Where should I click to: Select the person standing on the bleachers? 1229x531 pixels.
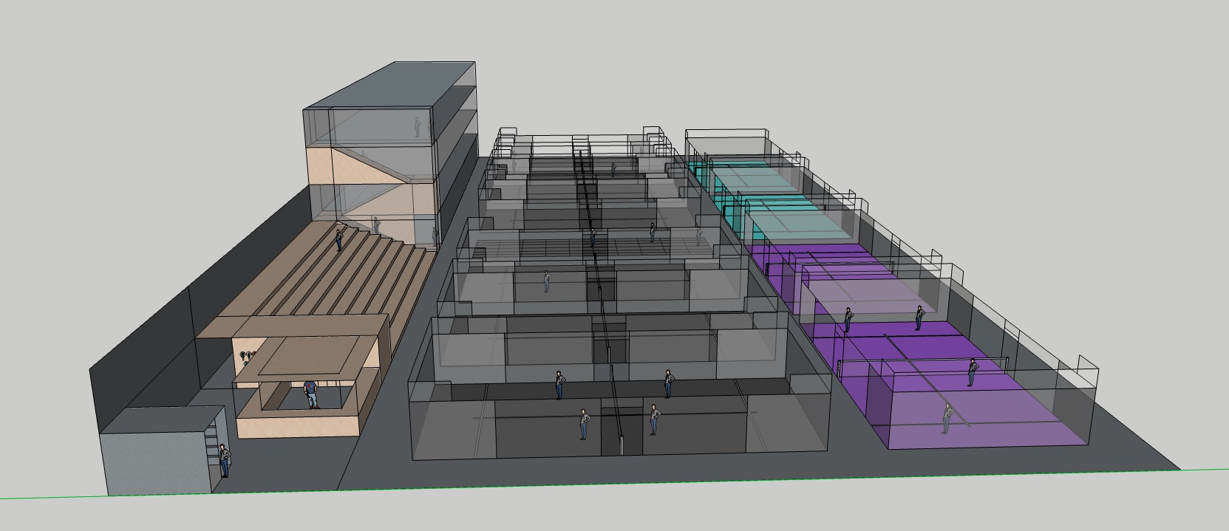[x=339, y=239]
